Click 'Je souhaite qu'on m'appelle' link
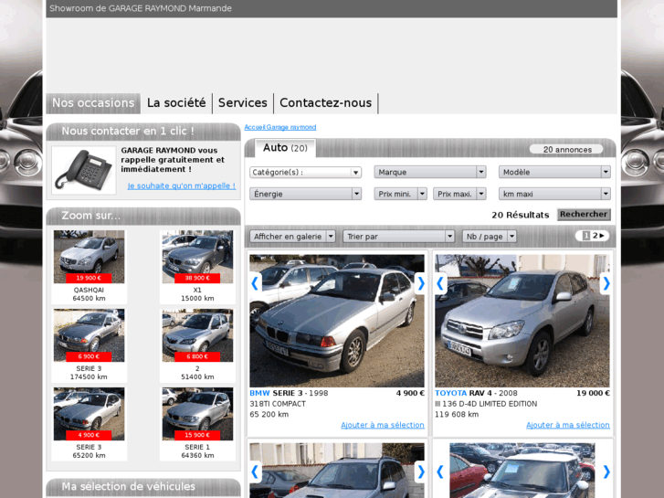This screenshot has height=498, width=664. coord(181,185)
